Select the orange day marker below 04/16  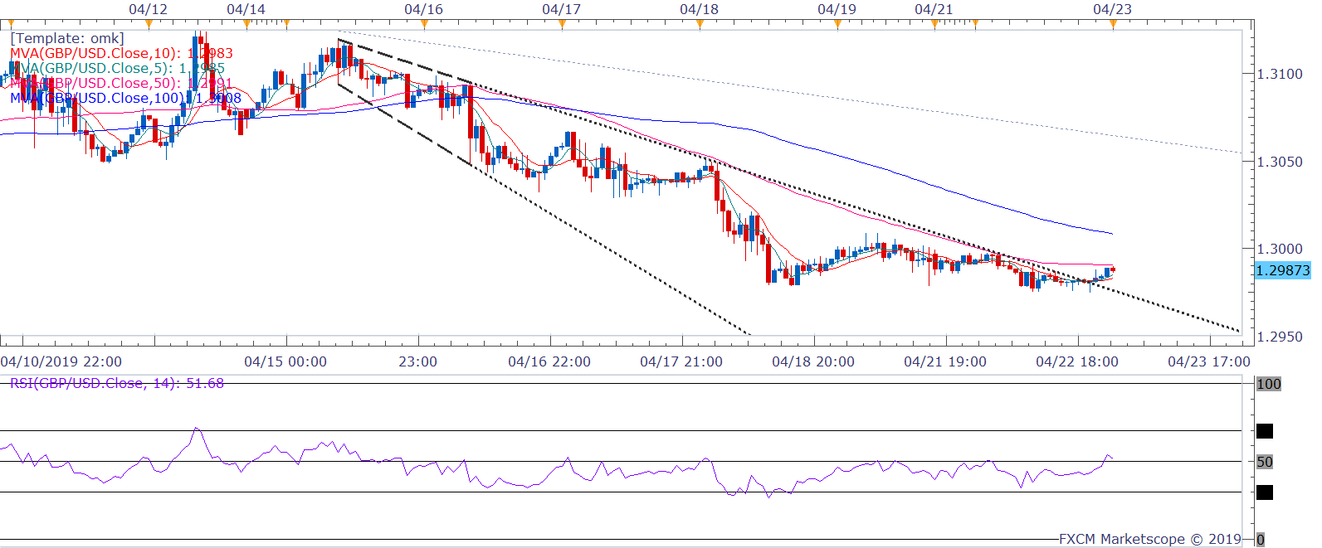point(424,24)
